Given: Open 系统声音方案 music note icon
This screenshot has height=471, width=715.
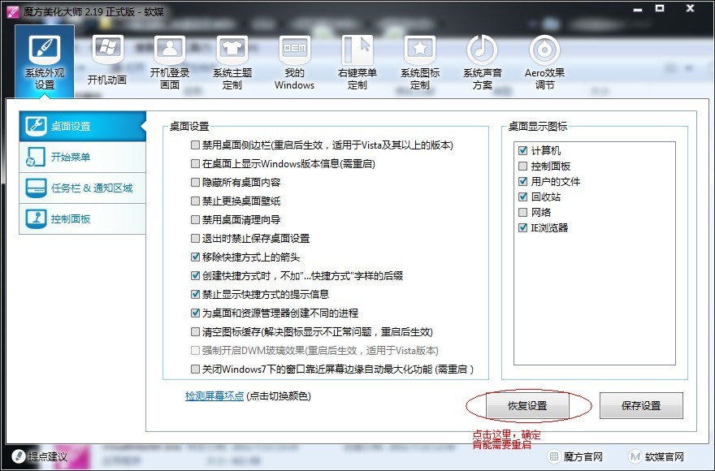Looking at the screenshot, I should [483, 50].
